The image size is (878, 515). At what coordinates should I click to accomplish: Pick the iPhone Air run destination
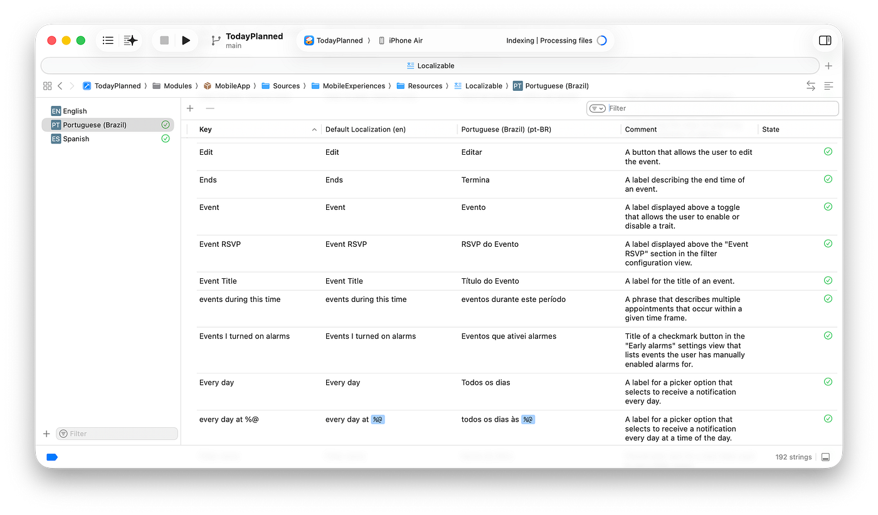coord(400,40)
